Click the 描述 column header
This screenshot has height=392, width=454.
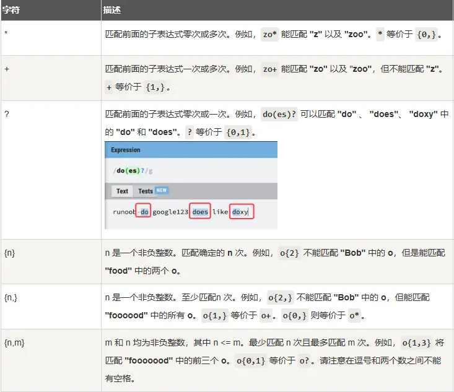click(113, 11)
